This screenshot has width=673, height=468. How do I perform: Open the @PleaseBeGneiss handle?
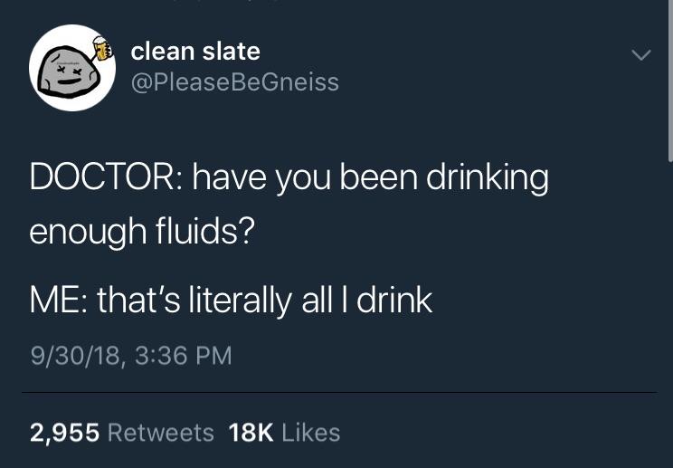[235, 82]
